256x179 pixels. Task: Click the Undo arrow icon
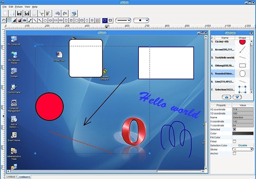click(x=57, y=13)
